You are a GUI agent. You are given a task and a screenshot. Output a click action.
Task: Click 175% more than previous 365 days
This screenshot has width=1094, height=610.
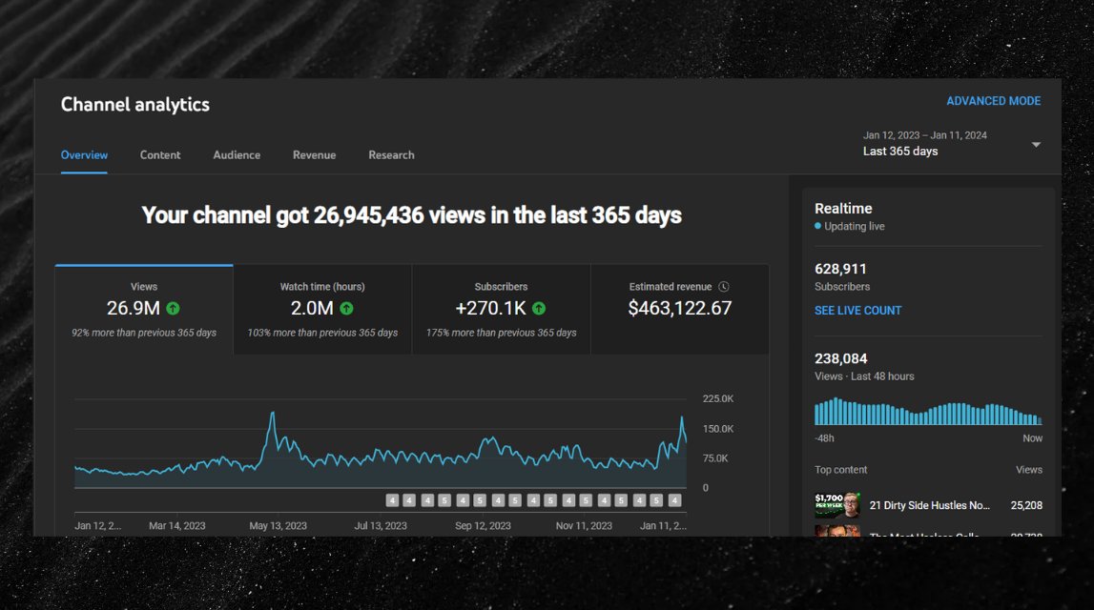501,334
